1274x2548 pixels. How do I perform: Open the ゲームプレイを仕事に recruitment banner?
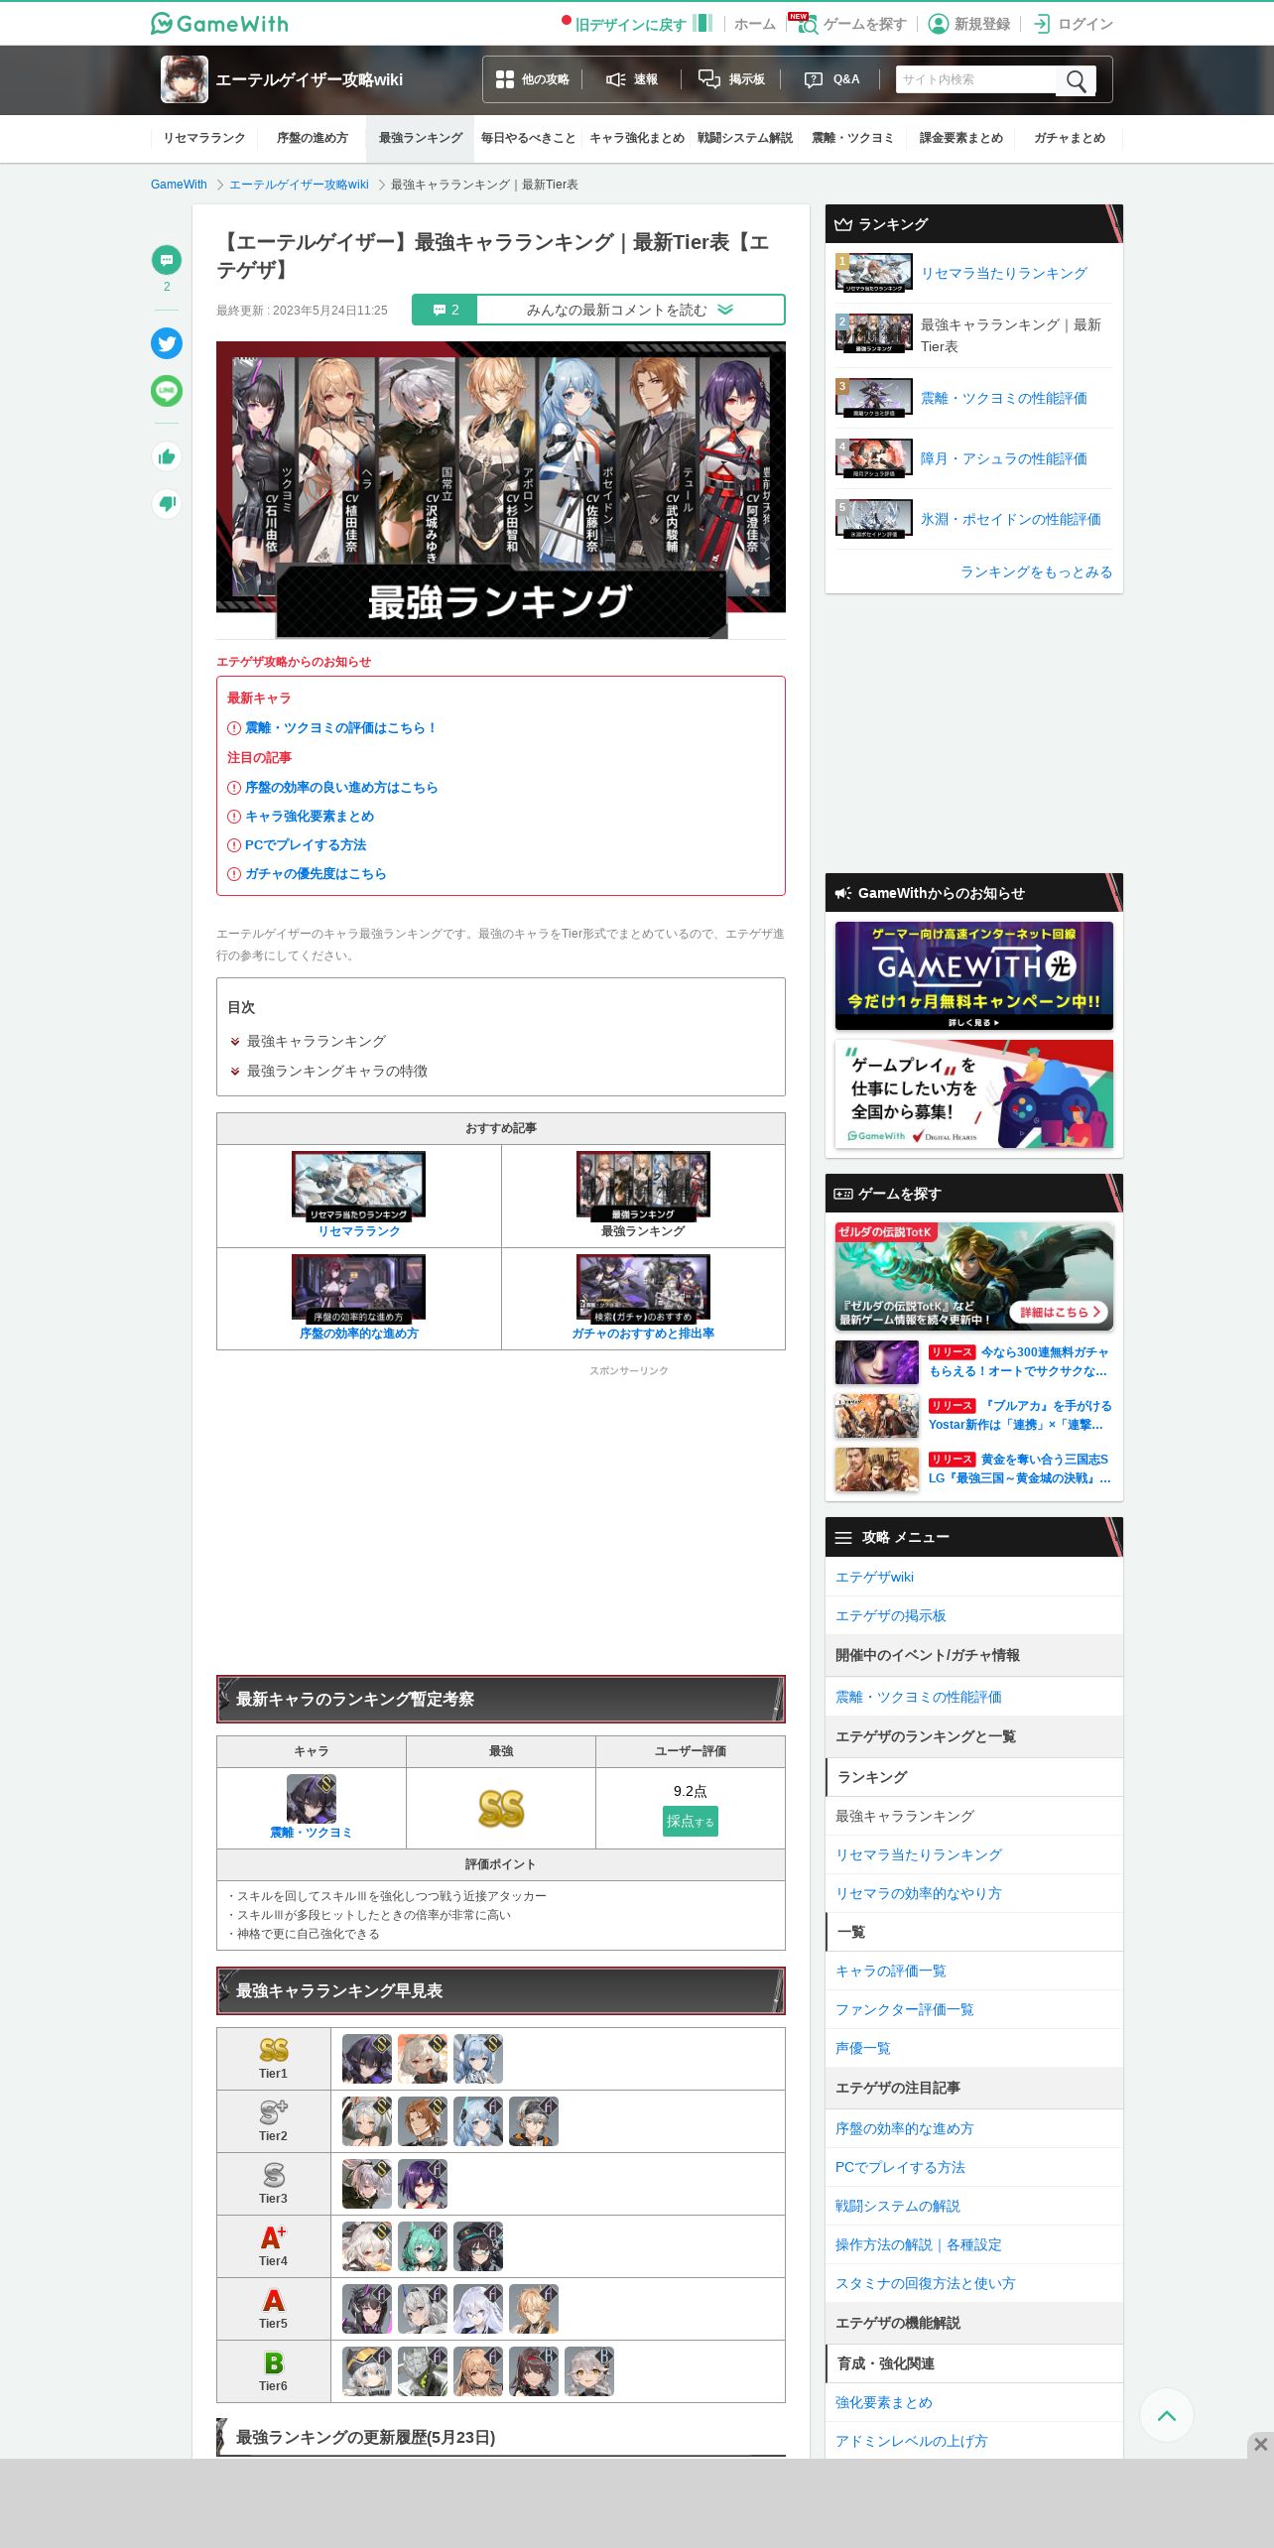(974, 1093)
